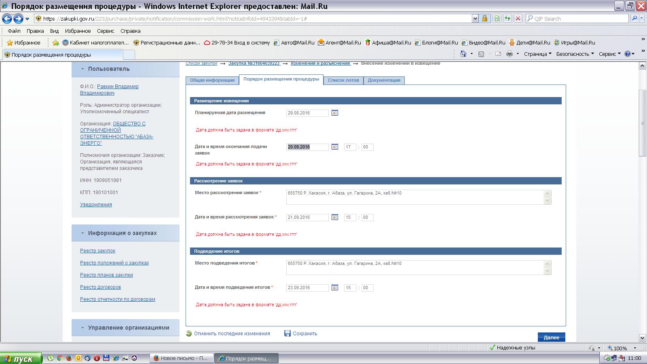Open the home page icon in toolbar
Image resolution: width=647 pixels, height=364 pixels.
(463, 54)
